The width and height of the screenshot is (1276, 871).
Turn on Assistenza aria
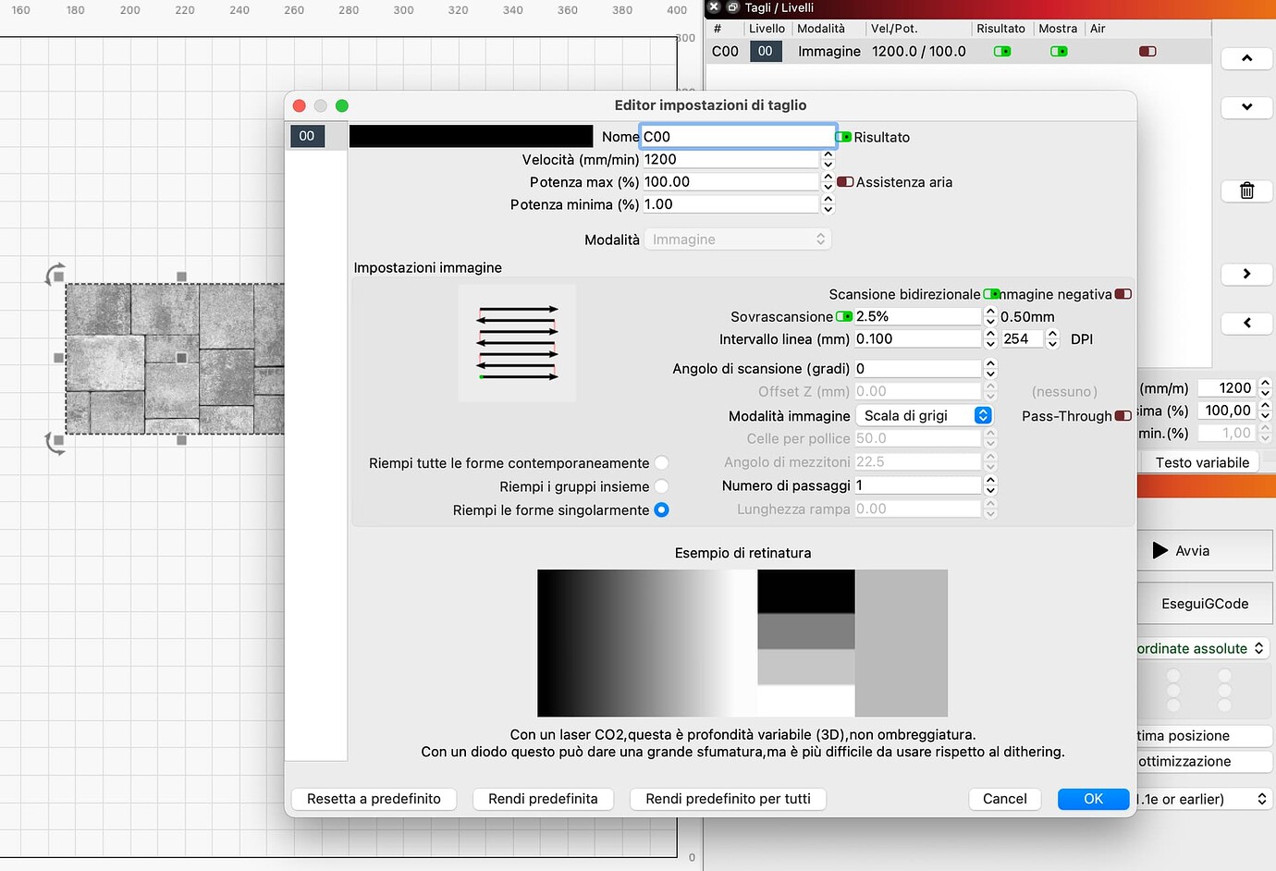(x=844, y=182)
